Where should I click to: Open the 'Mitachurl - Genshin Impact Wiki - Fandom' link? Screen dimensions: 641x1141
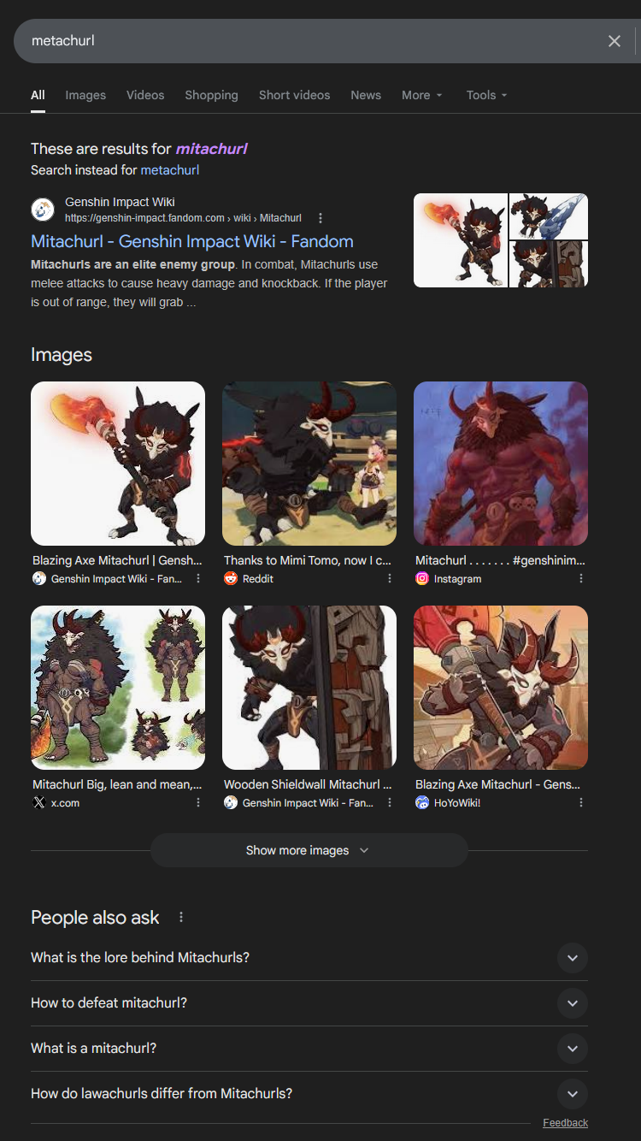coord(192,241)
